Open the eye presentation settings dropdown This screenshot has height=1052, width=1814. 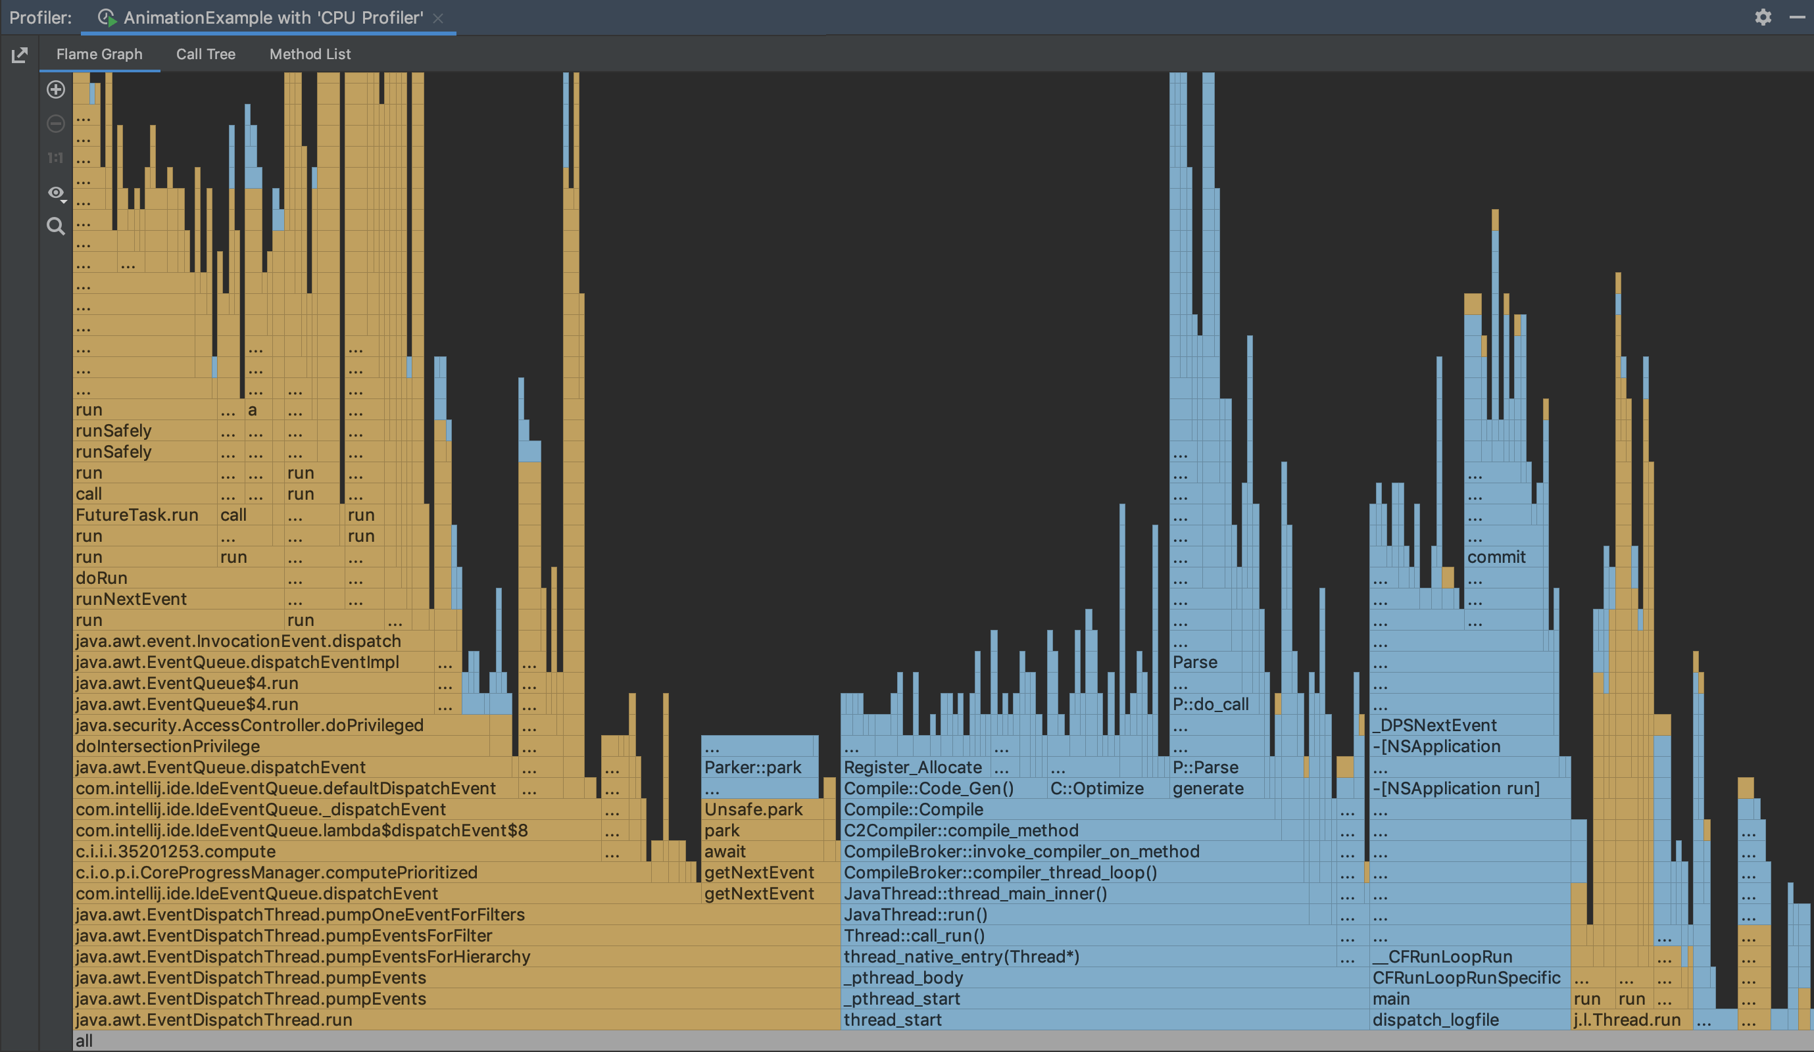point(57,193)
